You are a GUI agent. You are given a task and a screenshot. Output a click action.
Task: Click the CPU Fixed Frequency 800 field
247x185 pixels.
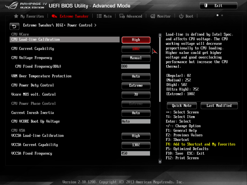tap(136, 66)
